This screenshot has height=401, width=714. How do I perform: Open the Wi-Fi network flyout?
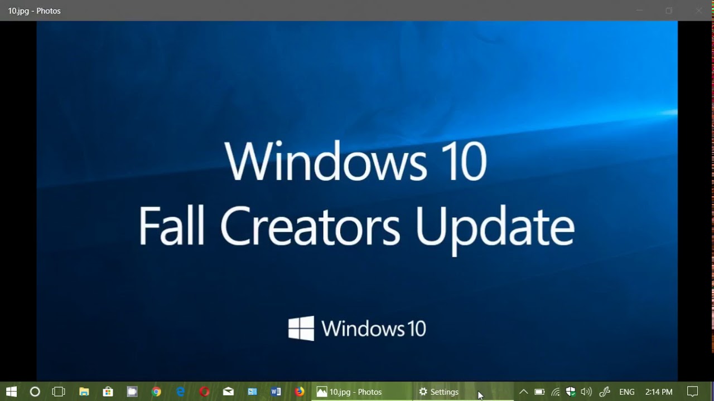(x=556, y=392)
